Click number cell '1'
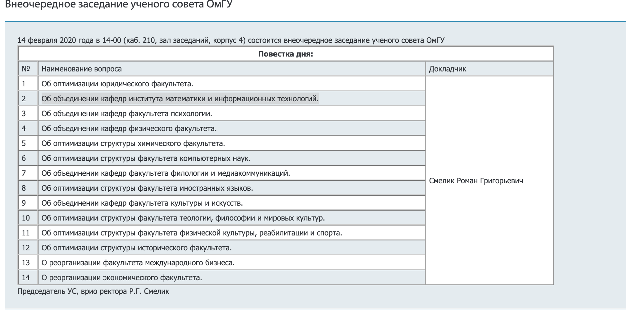The image size is (628, 310). click(x=28, y=84)
